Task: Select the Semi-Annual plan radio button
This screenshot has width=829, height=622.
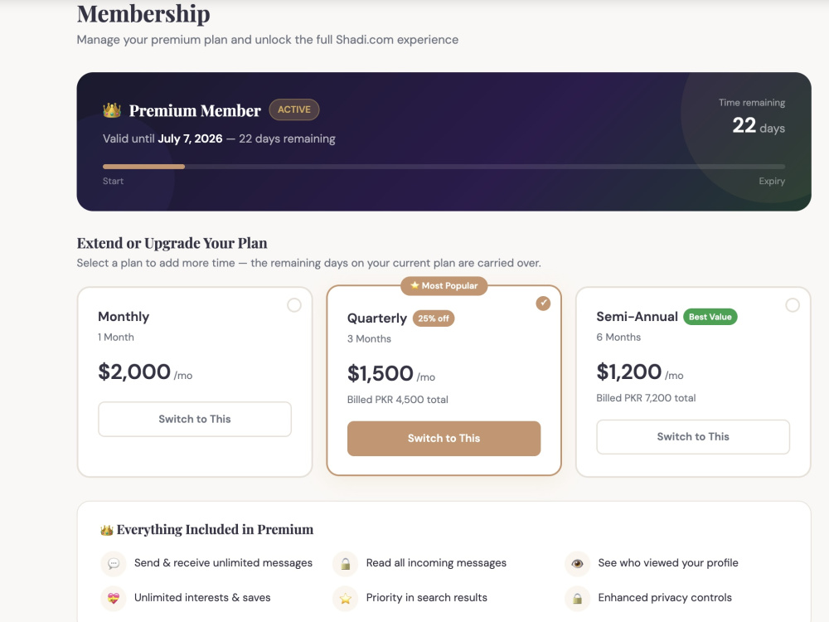Action: click(x=792, y=305)
